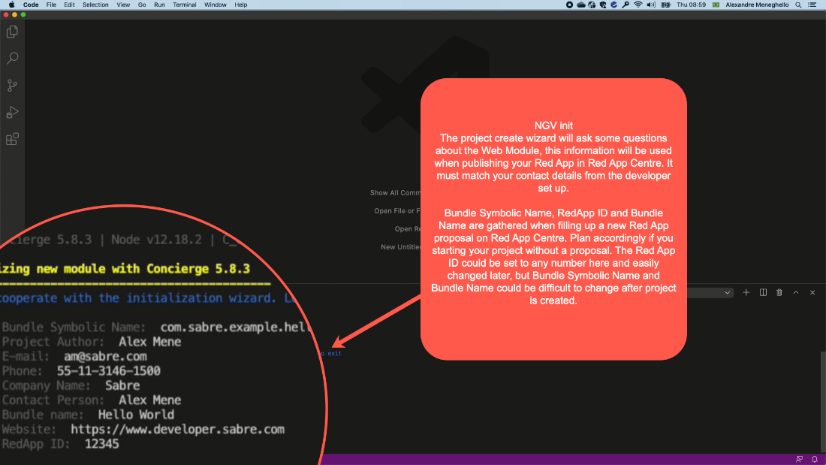Open the Brazil flag input source menu

[x=716, y=5]
